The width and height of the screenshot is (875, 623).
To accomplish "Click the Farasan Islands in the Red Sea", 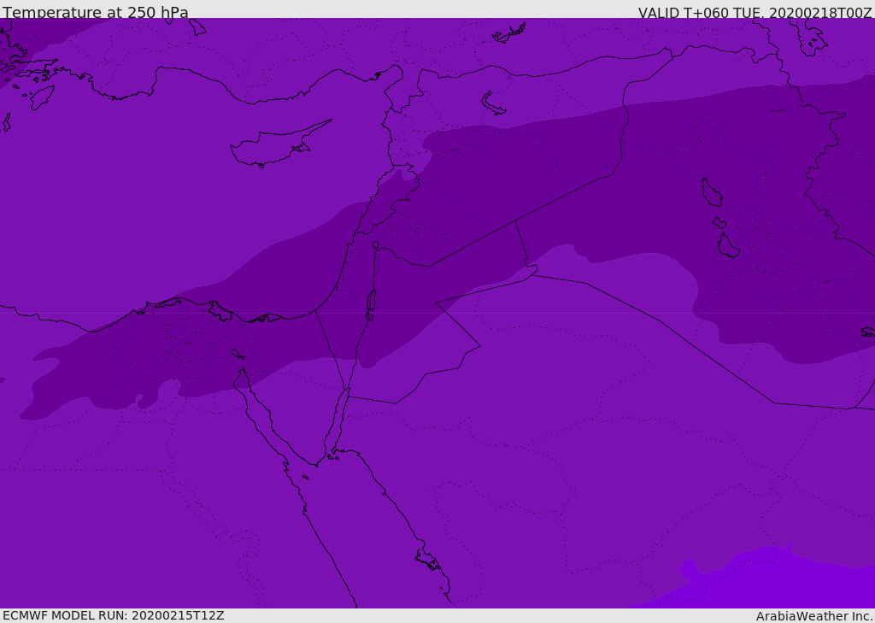I will pos(429,561).
